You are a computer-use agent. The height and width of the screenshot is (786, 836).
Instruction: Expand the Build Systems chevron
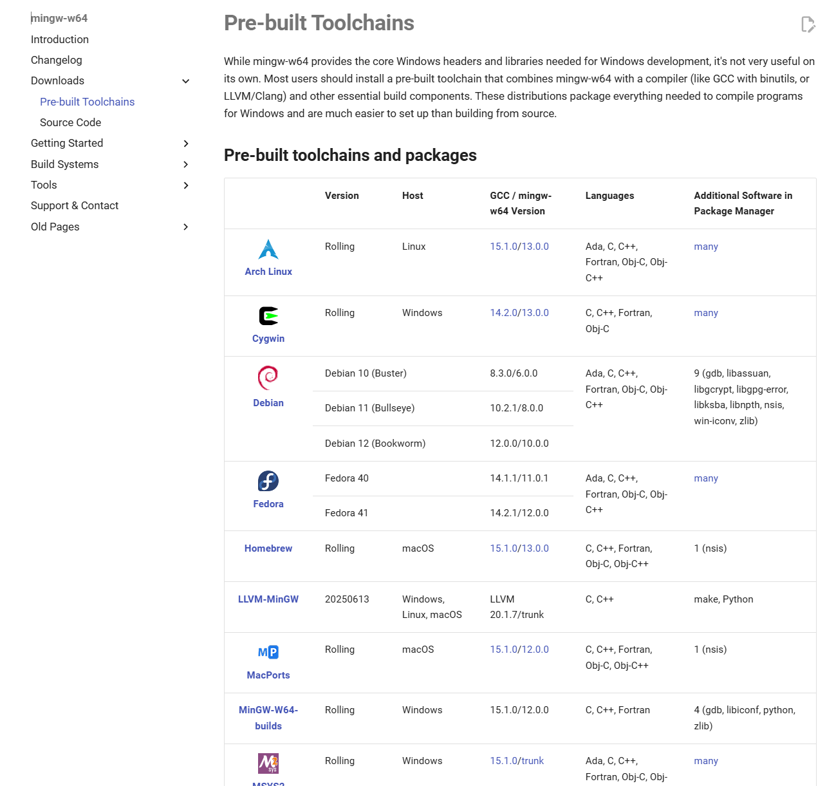click(186, 165)
